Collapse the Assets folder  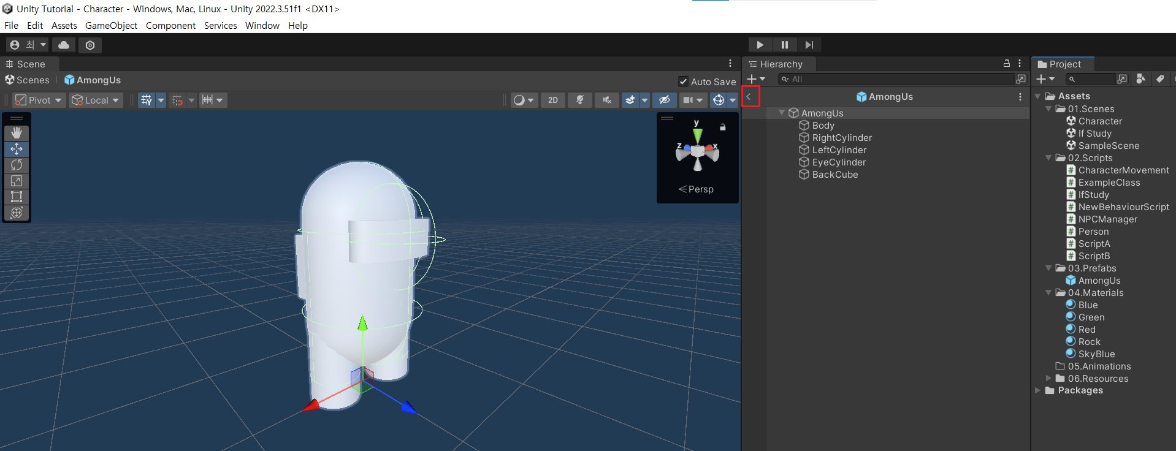coord(1037,96)
